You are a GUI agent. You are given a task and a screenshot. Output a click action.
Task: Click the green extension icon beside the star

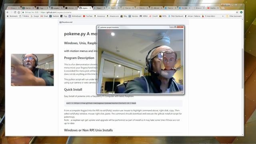coord(241,12)
